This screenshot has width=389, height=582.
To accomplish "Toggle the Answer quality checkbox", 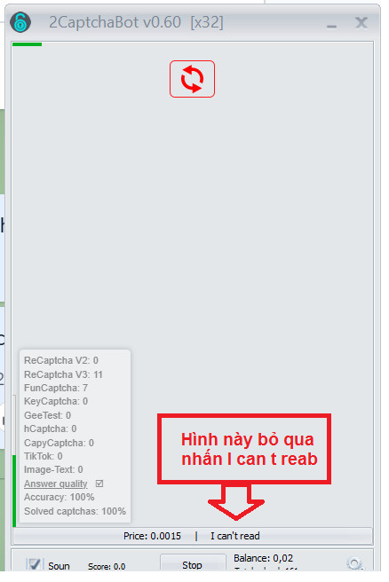I will (x=99, y=484).
